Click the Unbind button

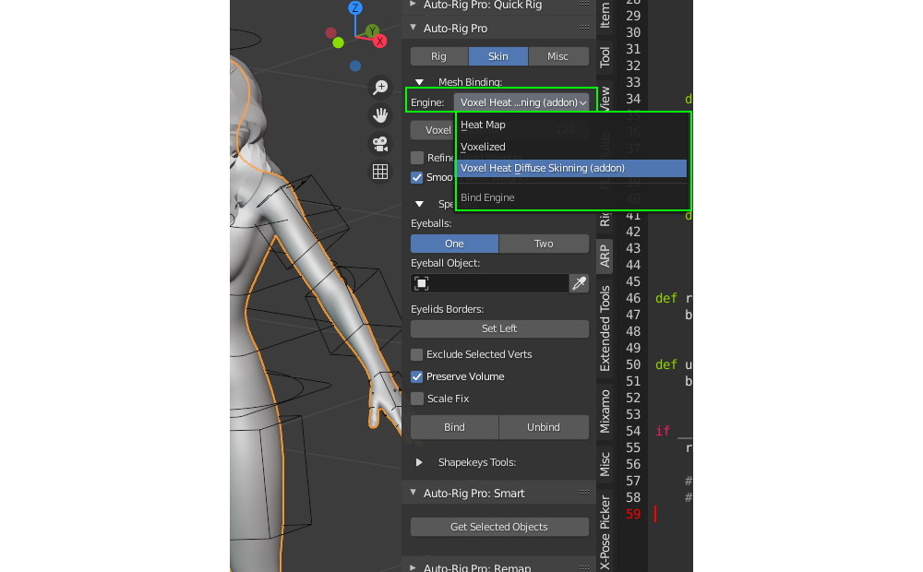point(544,427)
